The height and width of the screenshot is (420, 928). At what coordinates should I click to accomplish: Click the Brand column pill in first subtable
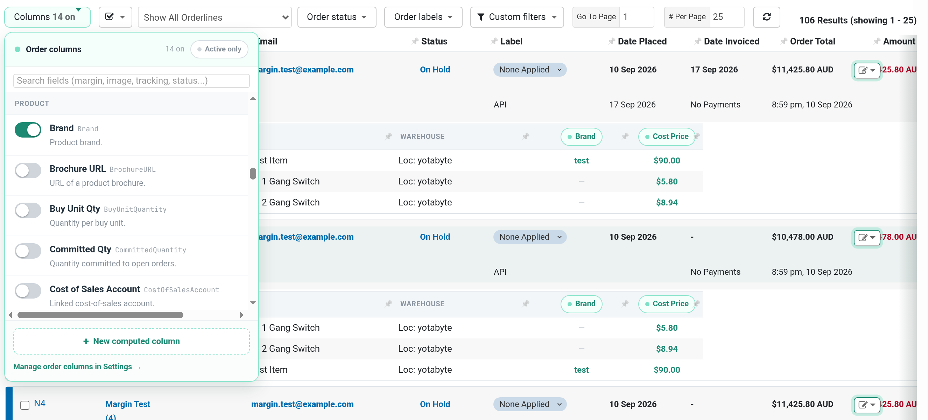(581, 136)
